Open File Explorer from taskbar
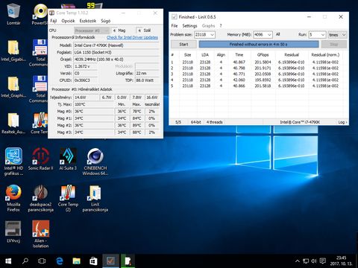The image size is (358, 268). point(76,261)
